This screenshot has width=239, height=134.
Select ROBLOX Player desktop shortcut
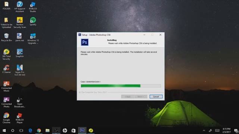(x=20, y=118)
